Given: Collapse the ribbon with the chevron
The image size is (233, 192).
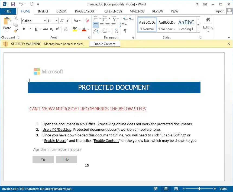Looking at the screenshot, I should (x=229, y=37).
